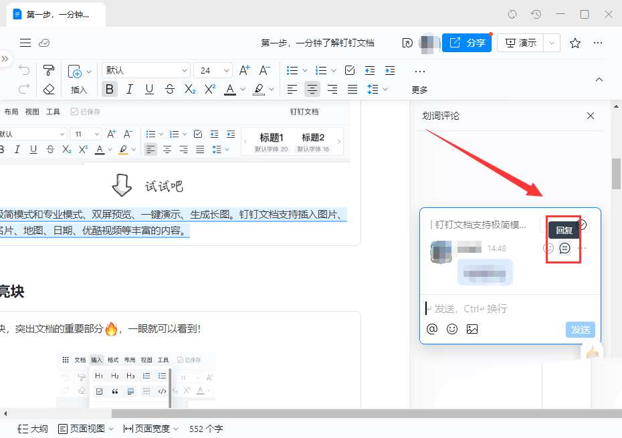
Task: Clear formatting with the eraser tool
Action: coord(49,89)
